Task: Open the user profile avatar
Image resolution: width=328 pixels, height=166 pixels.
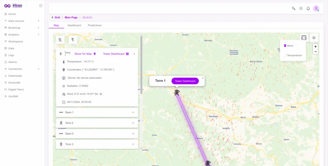Action: pyautogui.click(x=316, y=9)
